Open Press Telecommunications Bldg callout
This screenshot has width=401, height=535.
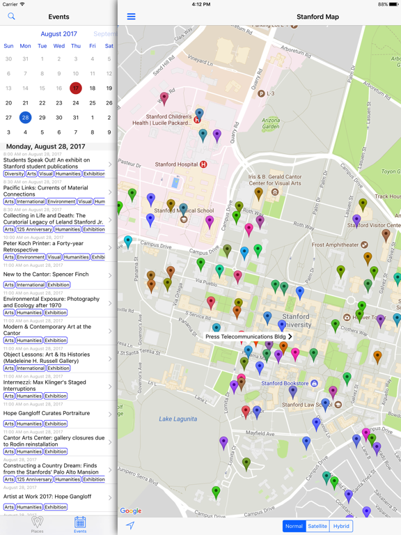coord(249,336)
